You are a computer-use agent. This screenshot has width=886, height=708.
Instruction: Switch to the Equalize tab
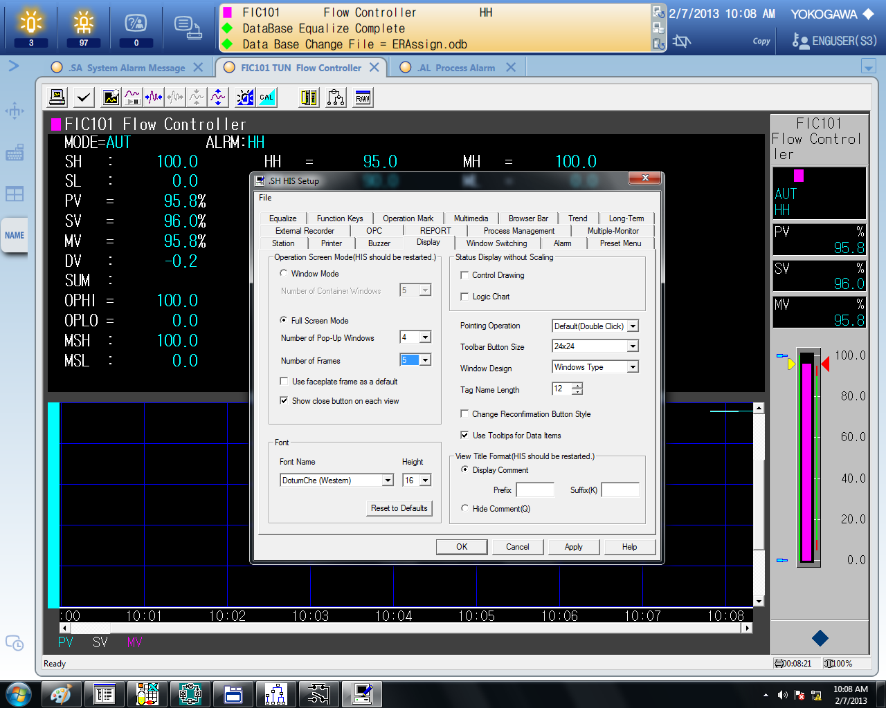(282, 218)
